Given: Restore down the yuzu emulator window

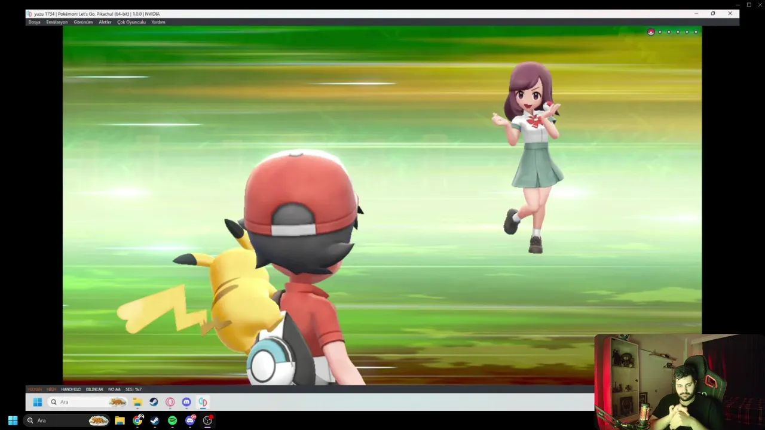Looking at the screenshot, I should tap(712, 13).
